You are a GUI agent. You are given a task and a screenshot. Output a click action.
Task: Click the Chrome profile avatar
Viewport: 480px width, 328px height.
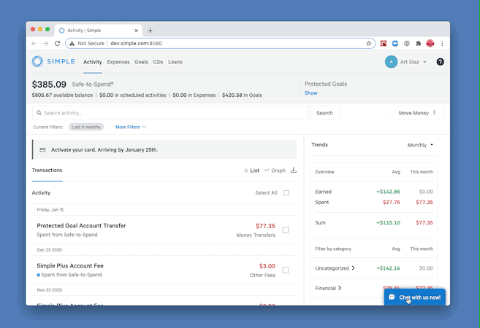[430, 43]
